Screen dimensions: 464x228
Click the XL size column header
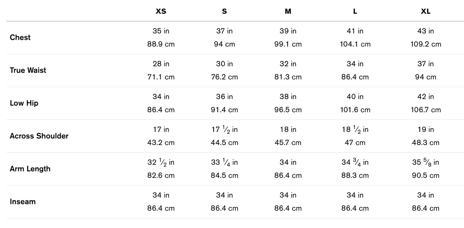click(x=425, y=11)
